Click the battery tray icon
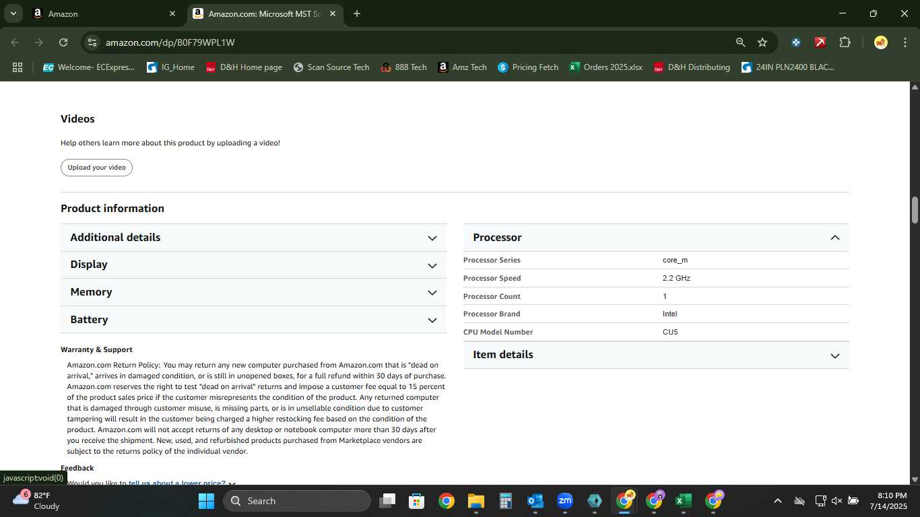 click(853, 501)
